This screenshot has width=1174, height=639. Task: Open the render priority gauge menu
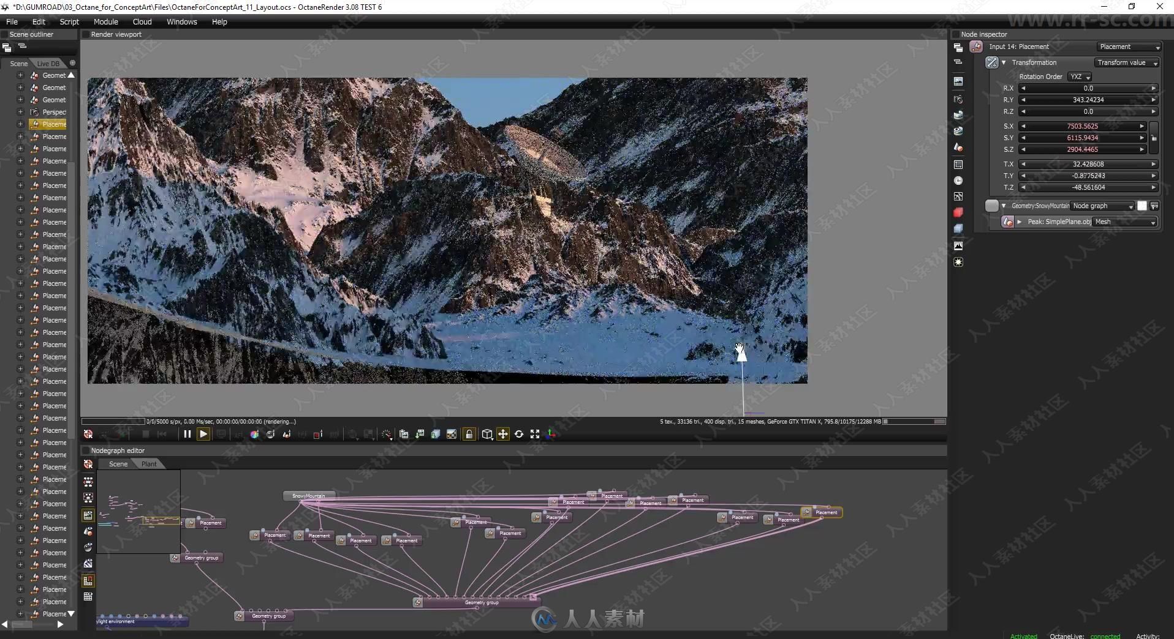coord(387,434)
